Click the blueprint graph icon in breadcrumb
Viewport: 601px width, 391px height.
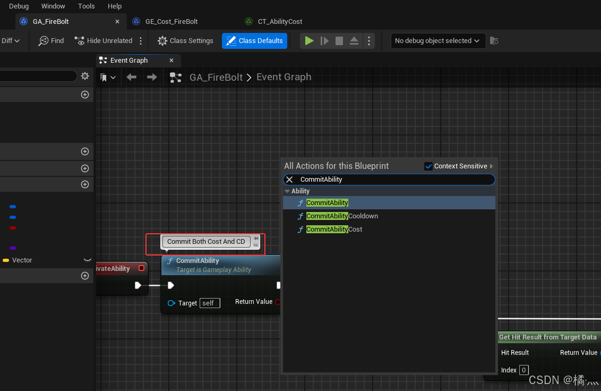[176, 78]
